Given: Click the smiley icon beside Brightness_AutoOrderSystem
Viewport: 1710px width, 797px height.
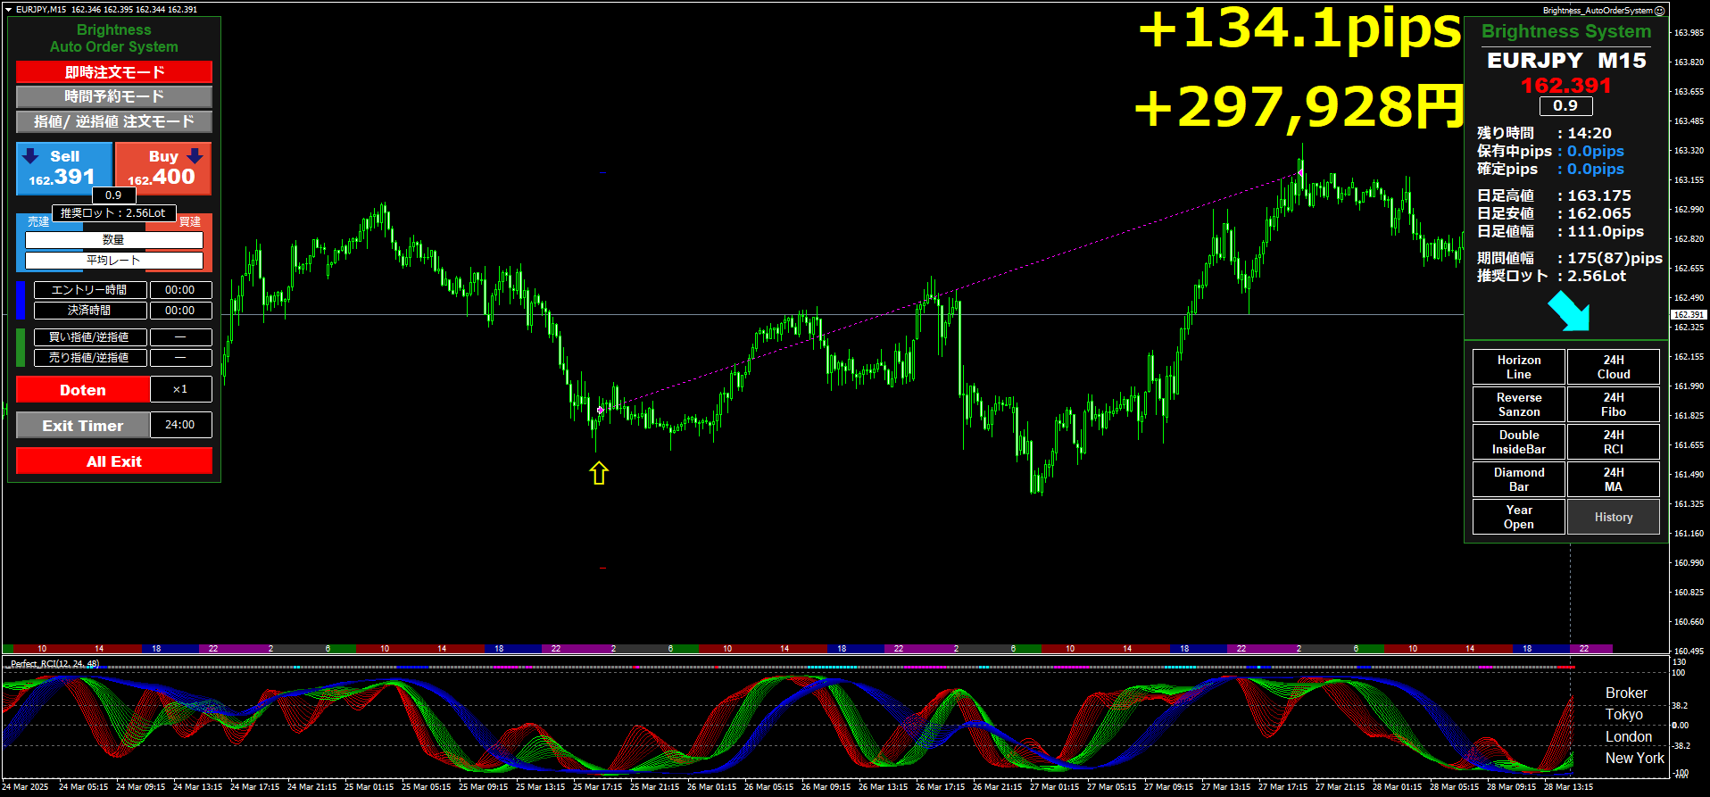Looking at the screenshot, I should 1660,11.
